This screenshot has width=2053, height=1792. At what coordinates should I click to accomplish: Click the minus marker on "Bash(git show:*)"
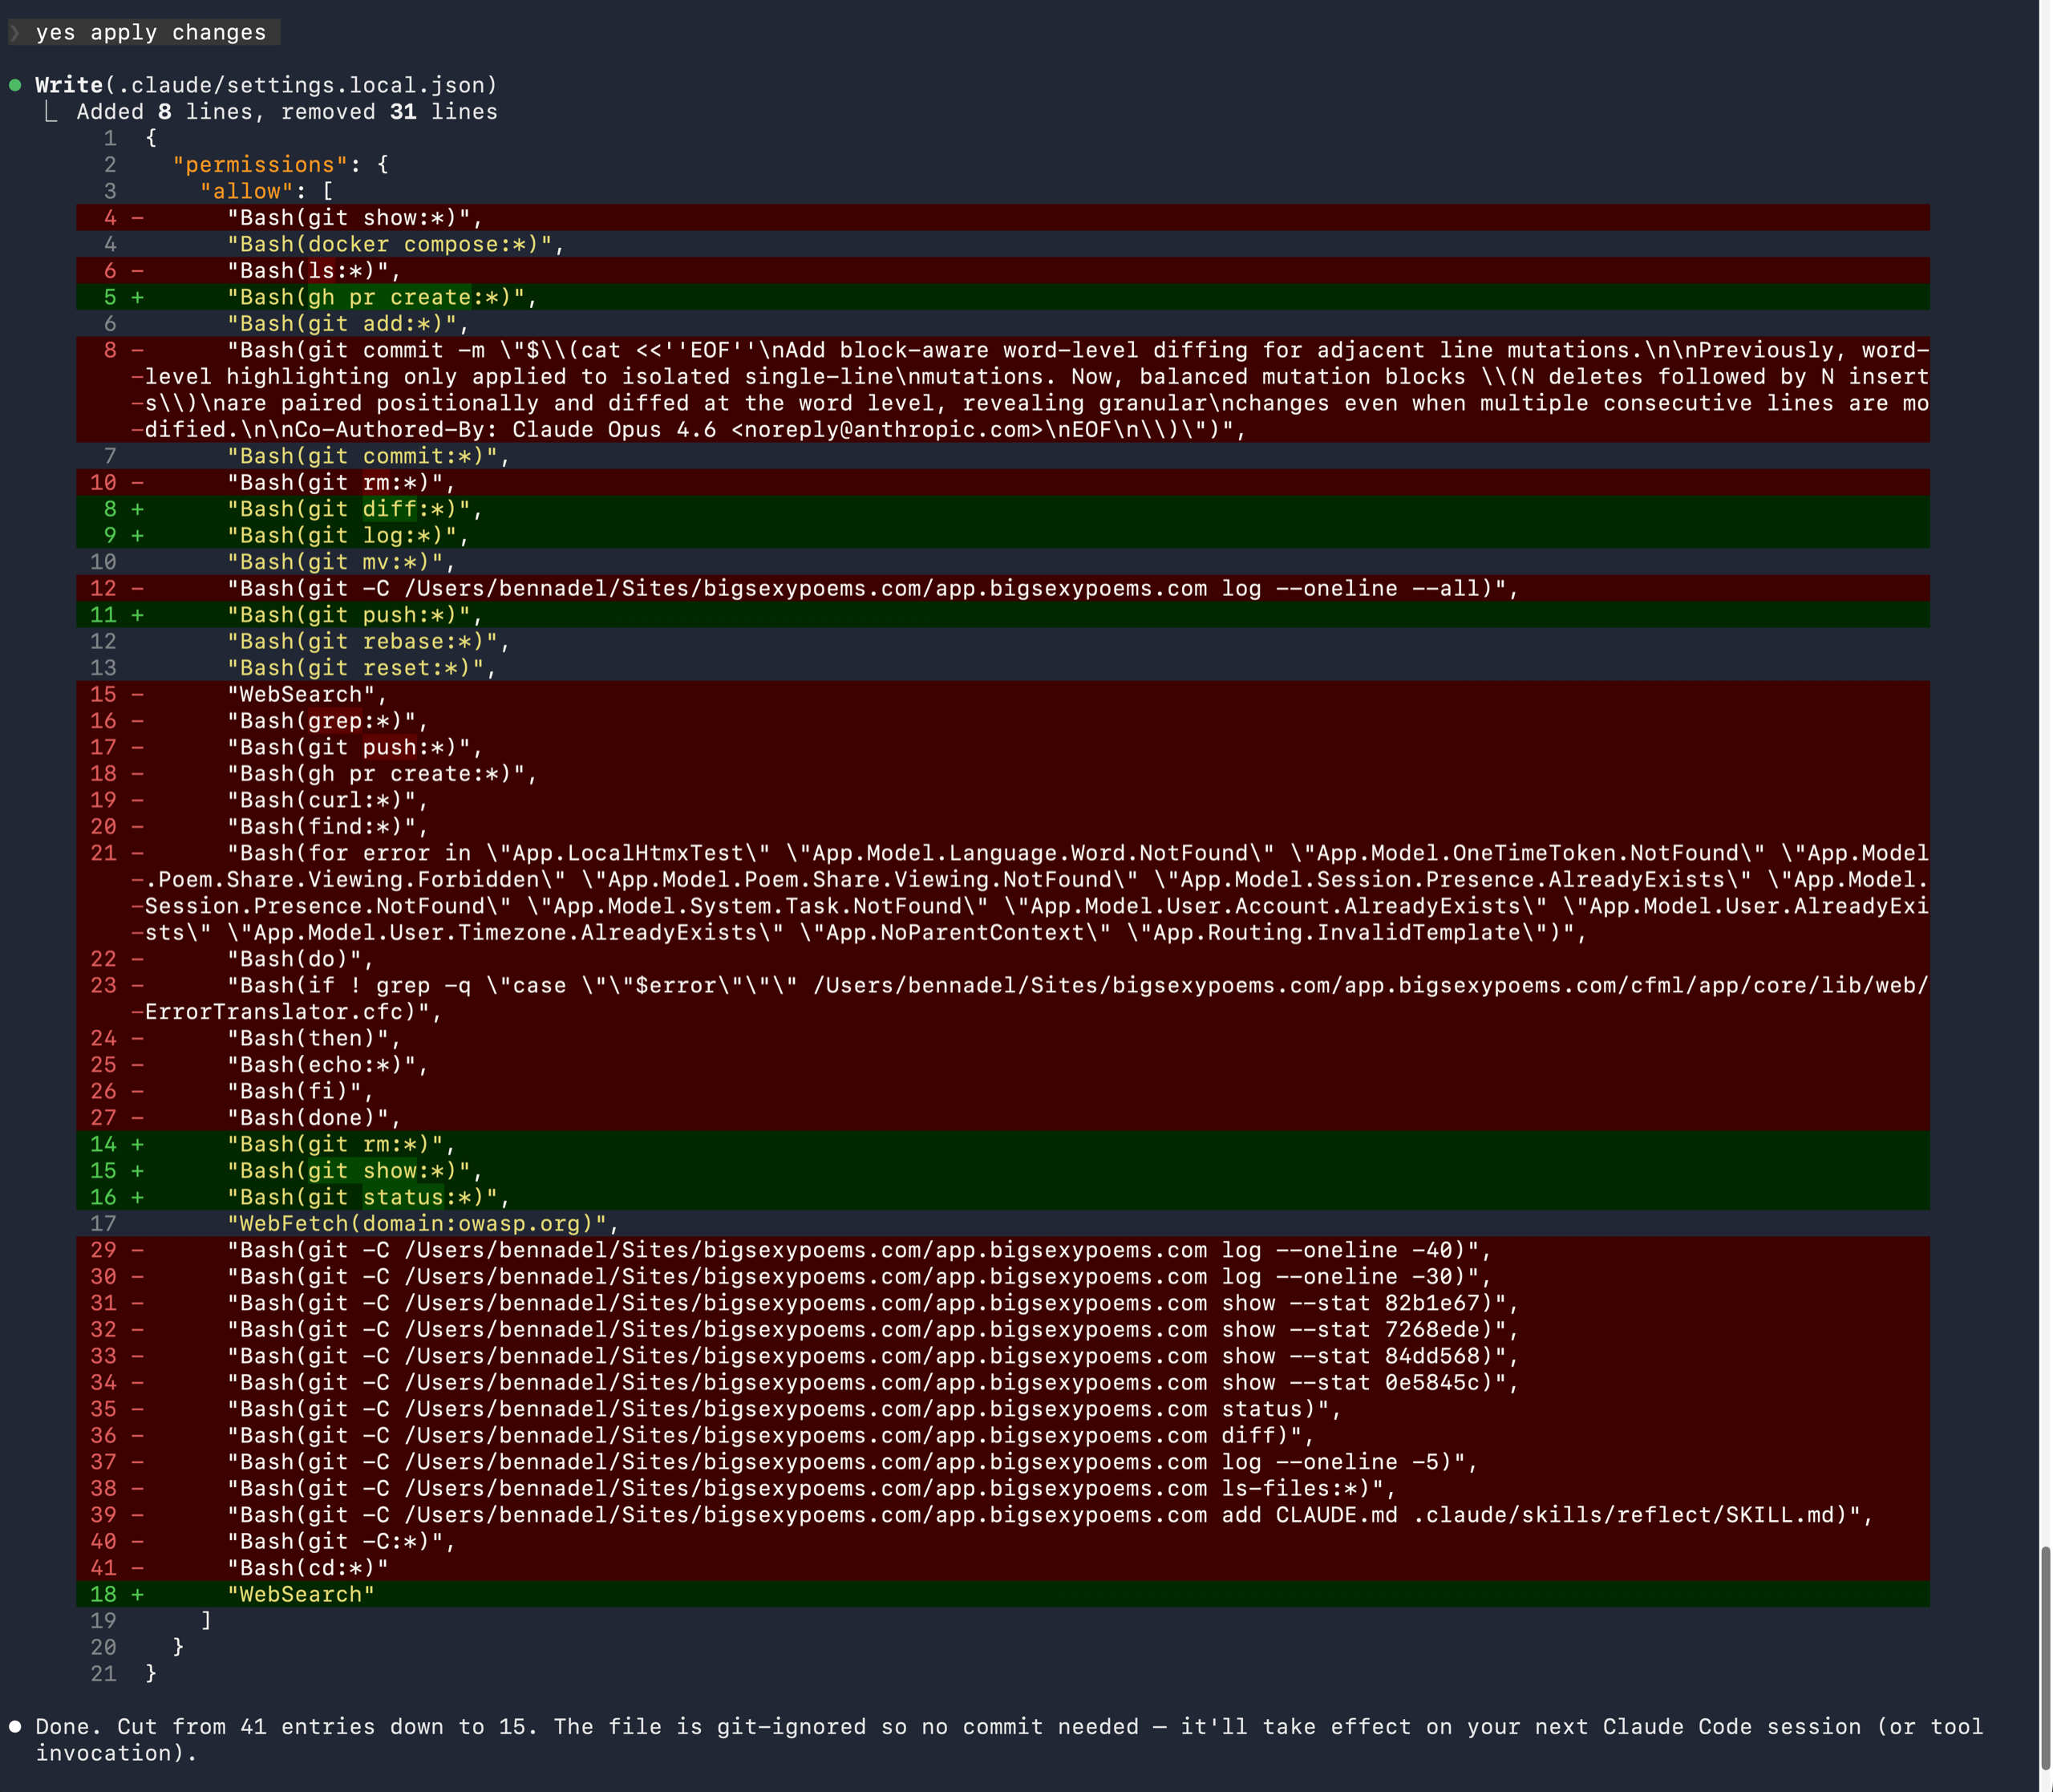137,217
